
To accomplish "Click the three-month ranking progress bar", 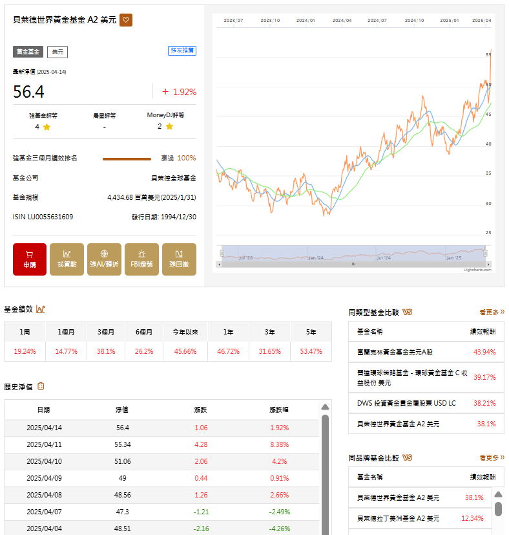I will (x=127, y=158).
